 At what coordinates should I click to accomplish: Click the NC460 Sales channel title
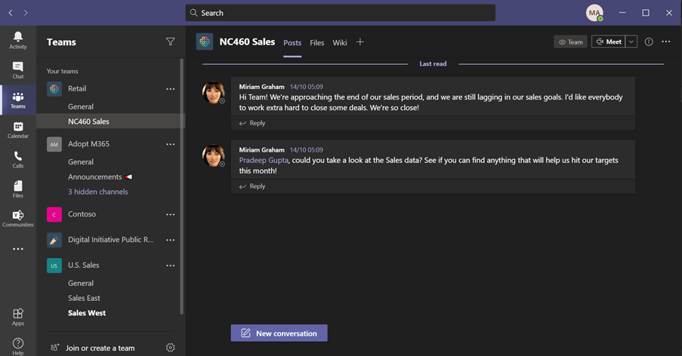pos(247,41)
